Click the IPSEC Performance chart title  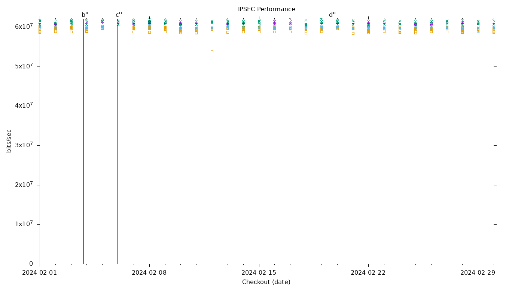[266, 9]
